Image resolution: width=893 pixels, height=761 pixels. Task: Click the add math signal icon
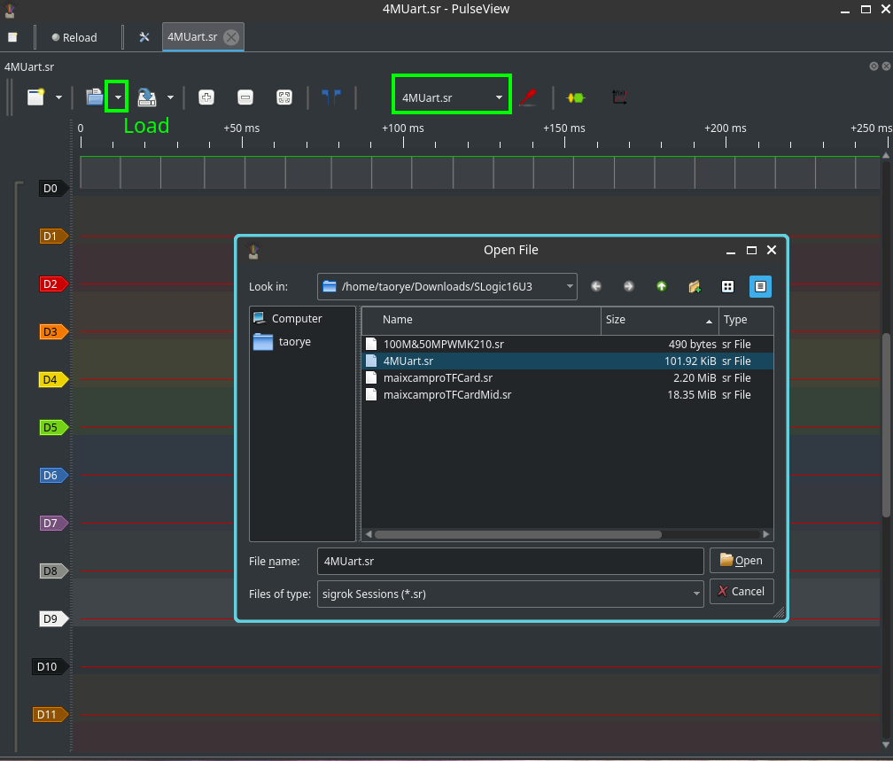coord(619,97)
